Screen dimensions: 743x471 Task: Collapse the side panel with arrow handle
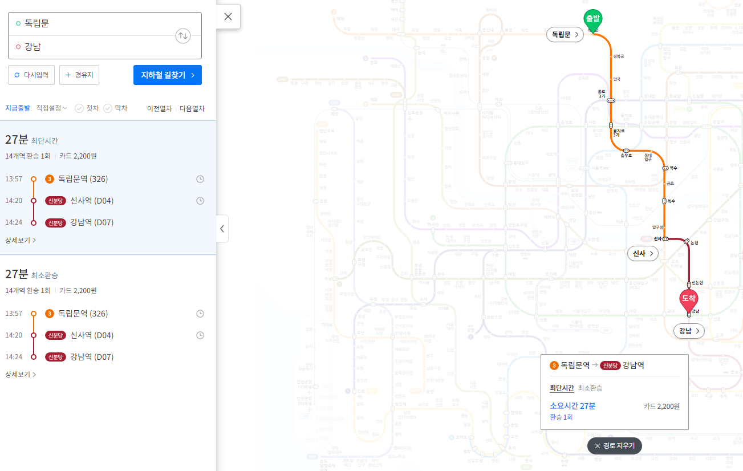[222, 229]
